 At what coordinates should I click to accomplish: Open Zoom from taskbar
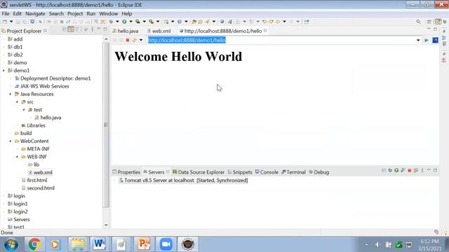[166, 244]
